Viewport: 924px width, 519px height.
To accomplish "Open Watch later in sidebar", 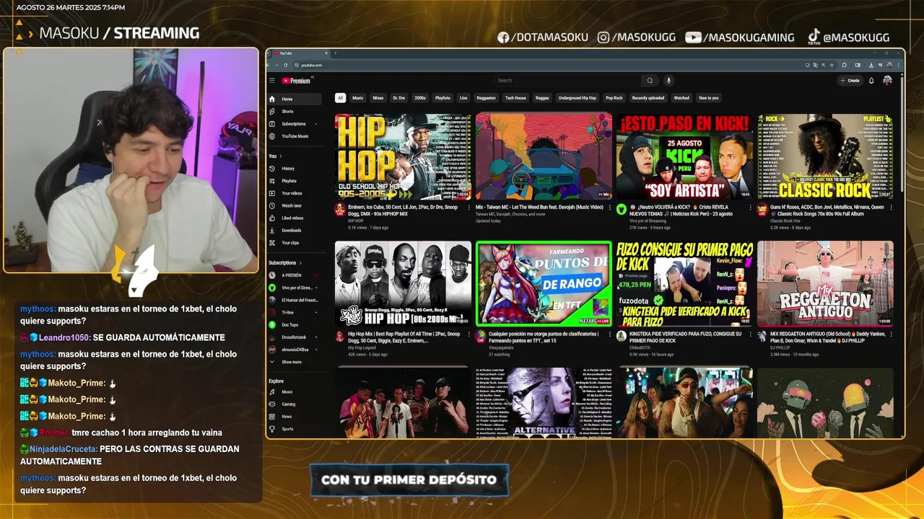I will [295, 205].
